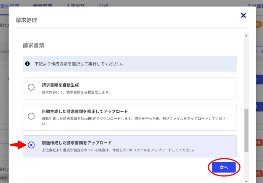Viewport: 263px width, 183px height.
Task: Click the 下記より作成方法を選択 notice text
Action: [x=79, y=64]
